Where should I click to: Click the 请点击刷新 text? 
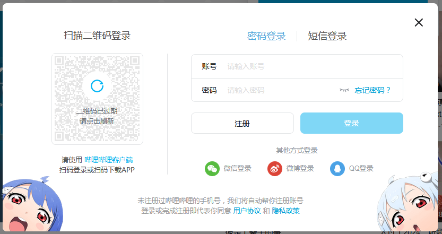pyautogui.click(x=97, y=121)
